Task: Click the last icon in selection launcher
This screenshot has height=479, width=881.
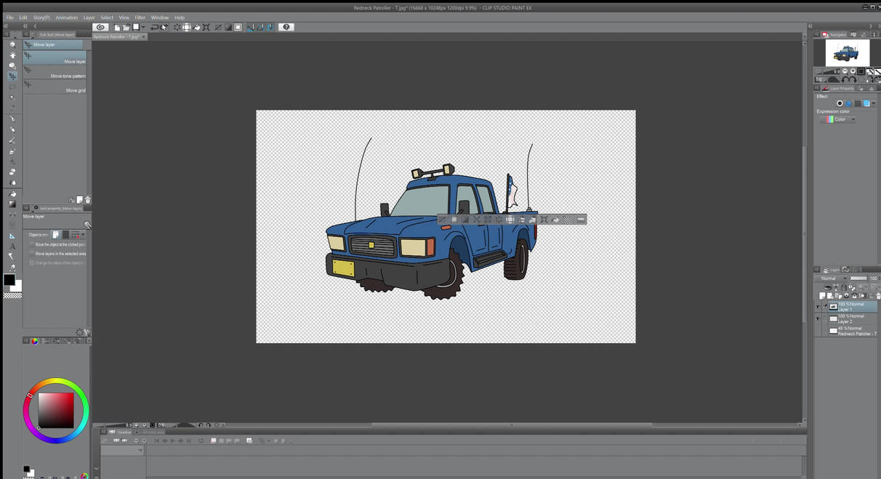Action: coord(581,220)
